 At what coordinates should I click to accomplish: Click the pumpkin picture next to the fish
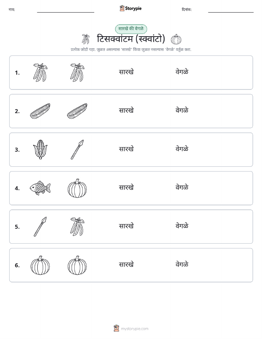tap(77, 188)
